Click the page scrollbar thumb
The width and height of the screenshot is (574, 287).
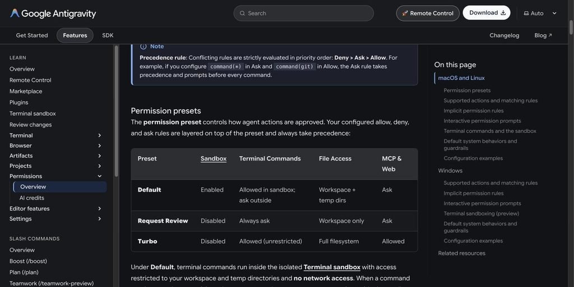[571, 28]
